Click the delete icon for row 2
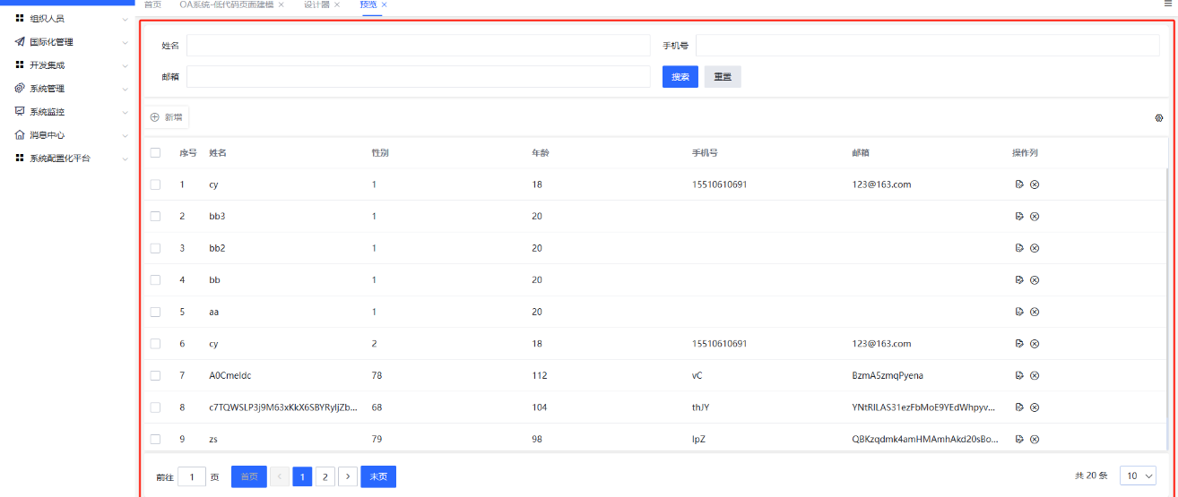Viewport: 1178px width, 497px height. 1035,217
